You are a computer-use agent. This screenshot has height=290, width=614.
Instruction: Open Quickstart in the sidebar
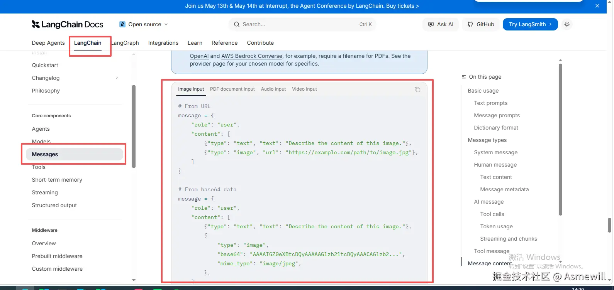pos(45,65)
